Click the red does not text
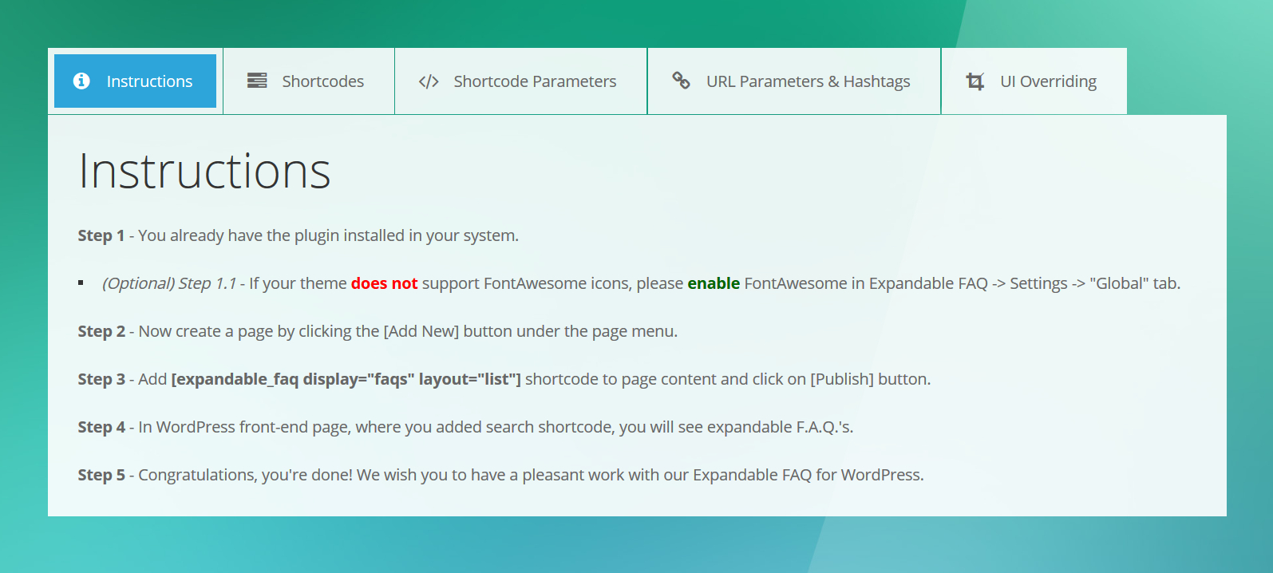This screenshot has width=1273, height=573. 384,283
